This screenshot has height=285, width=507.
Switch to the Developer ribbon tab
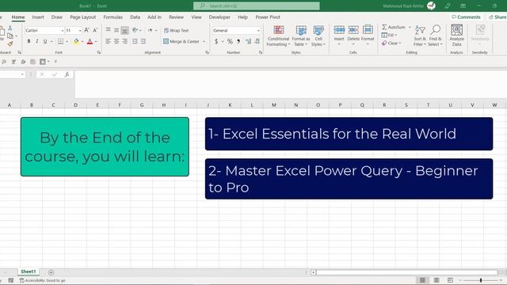pyautogui.click(x=219, y=17)
